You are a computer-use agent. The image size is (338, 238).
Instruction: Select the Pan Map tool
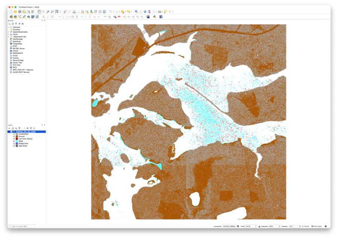39,12
